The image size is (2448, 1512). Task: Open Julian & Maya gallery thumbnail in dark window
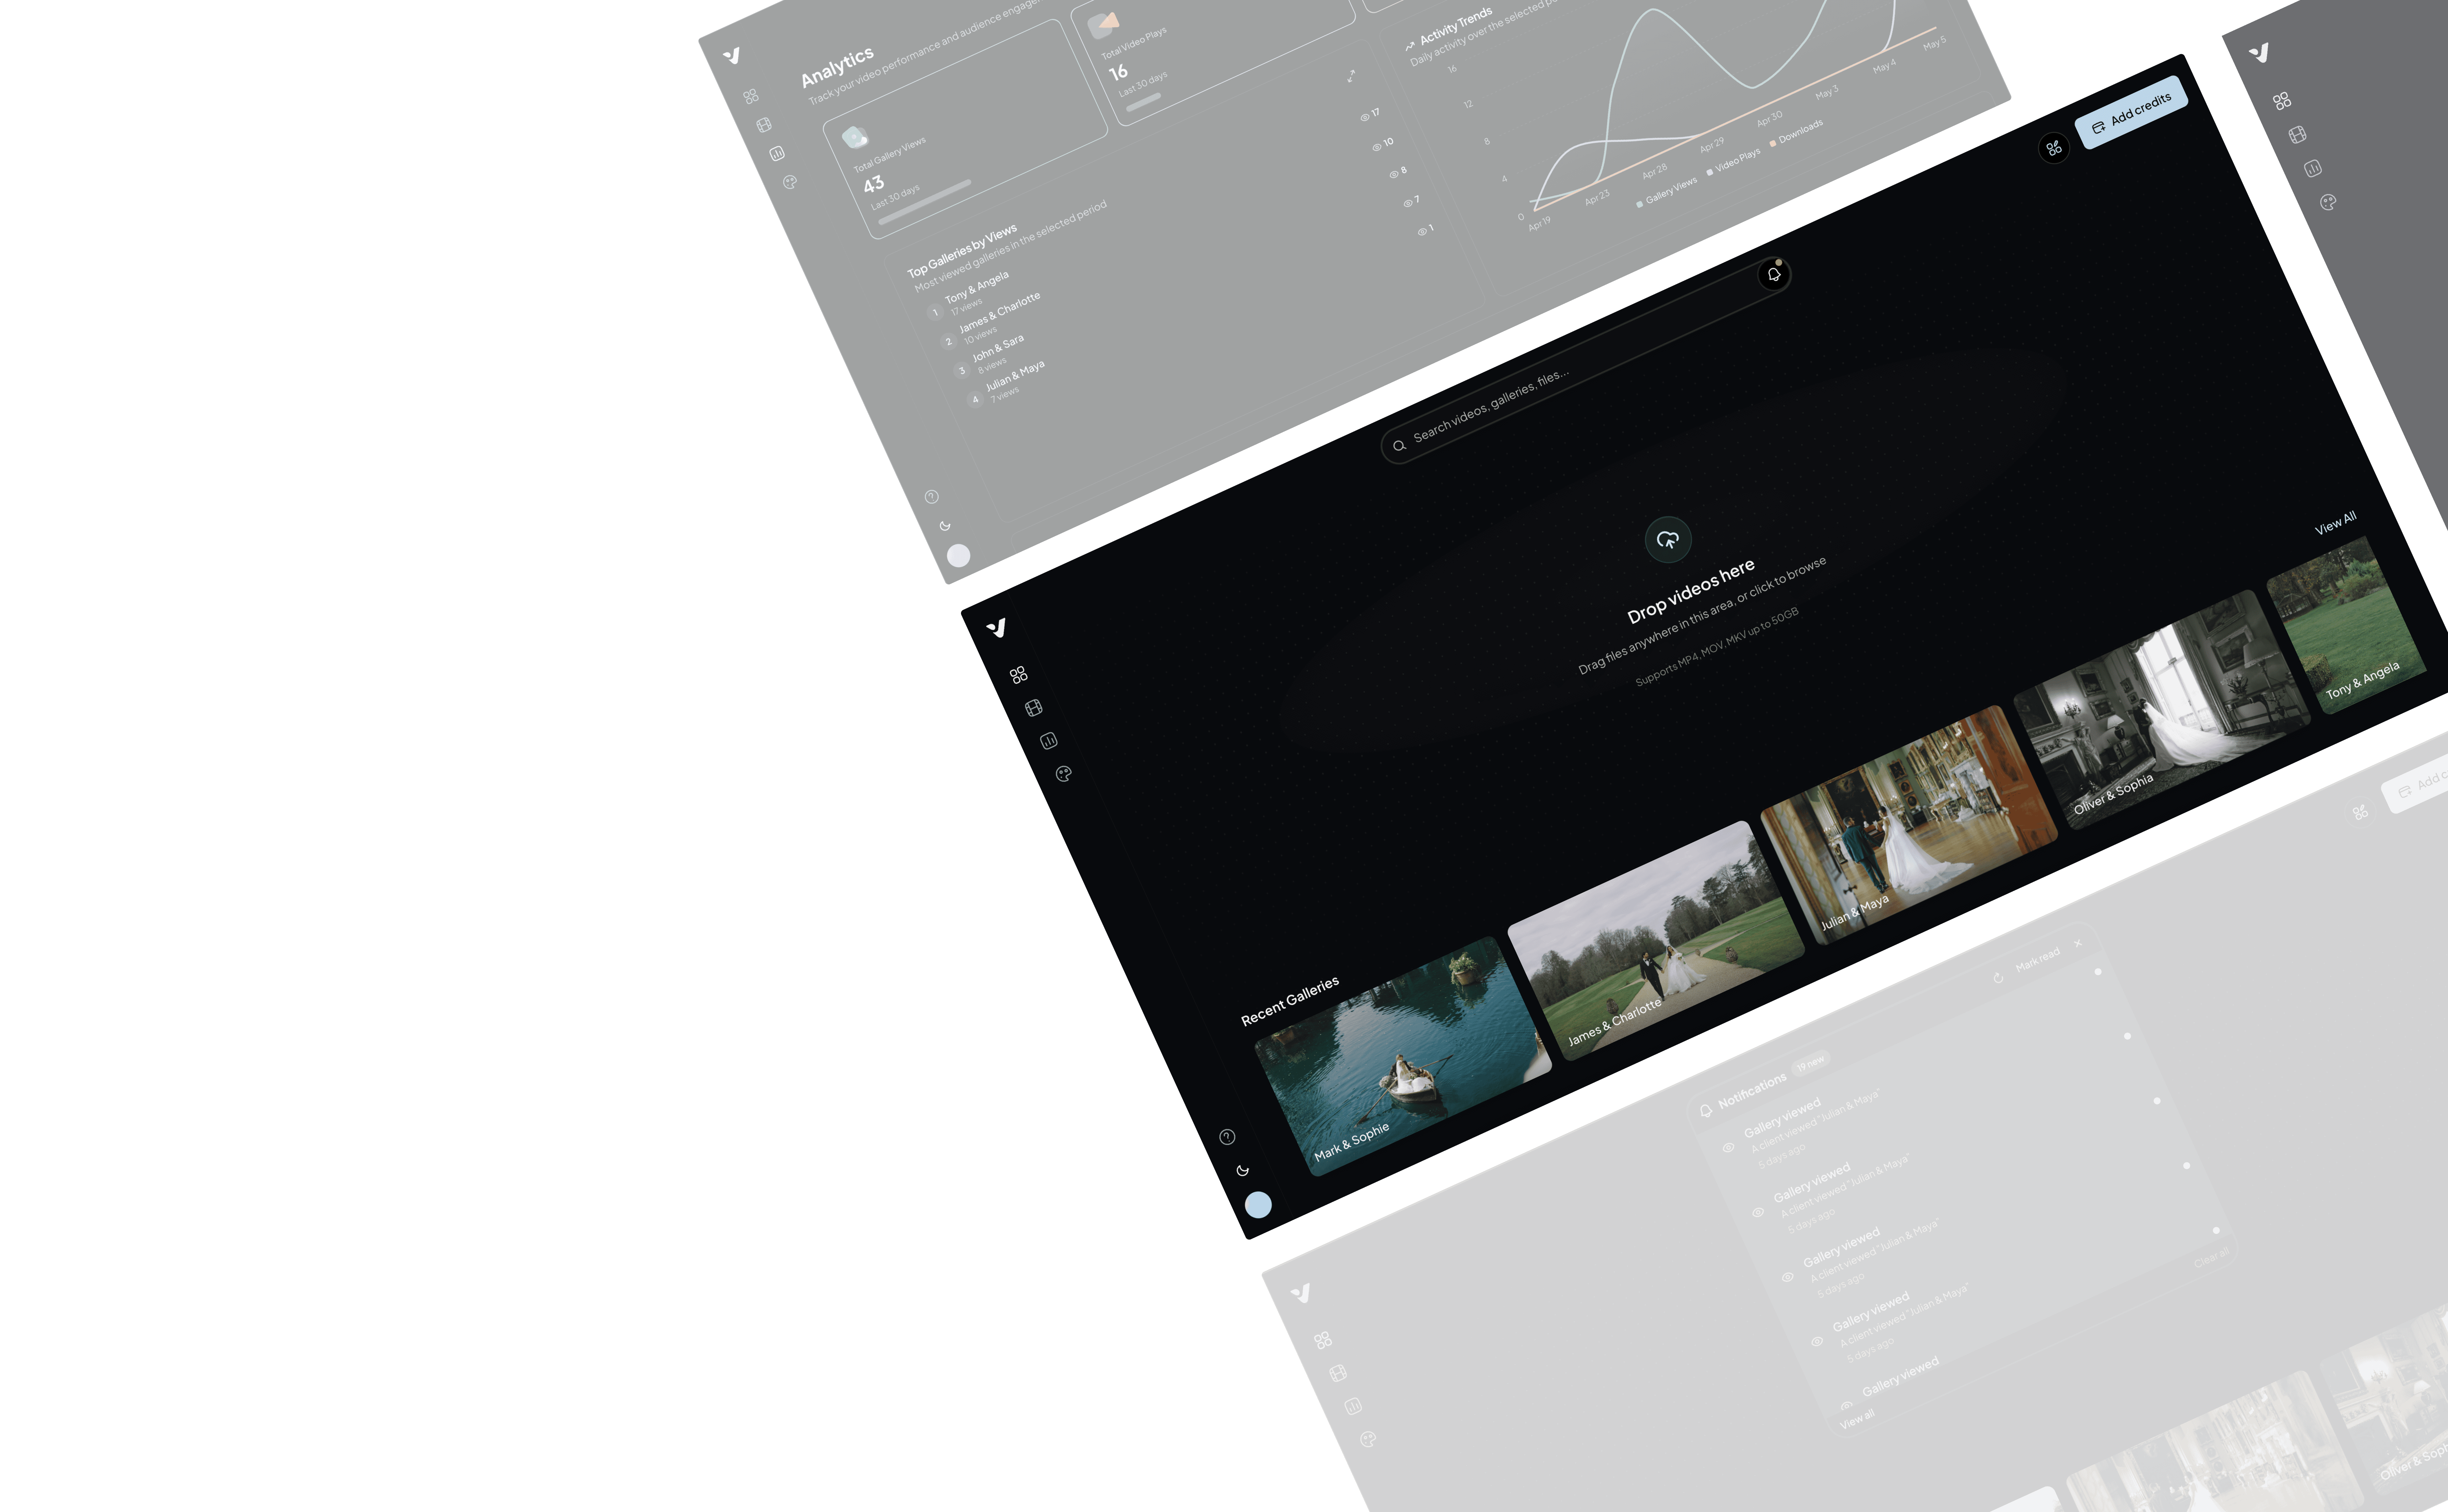(1909, 825)
